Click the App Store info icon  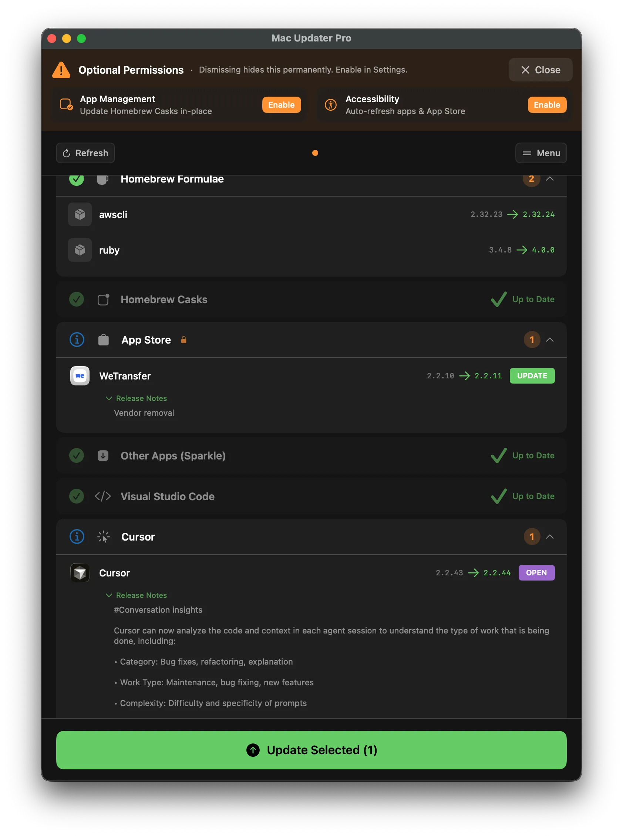77,340
